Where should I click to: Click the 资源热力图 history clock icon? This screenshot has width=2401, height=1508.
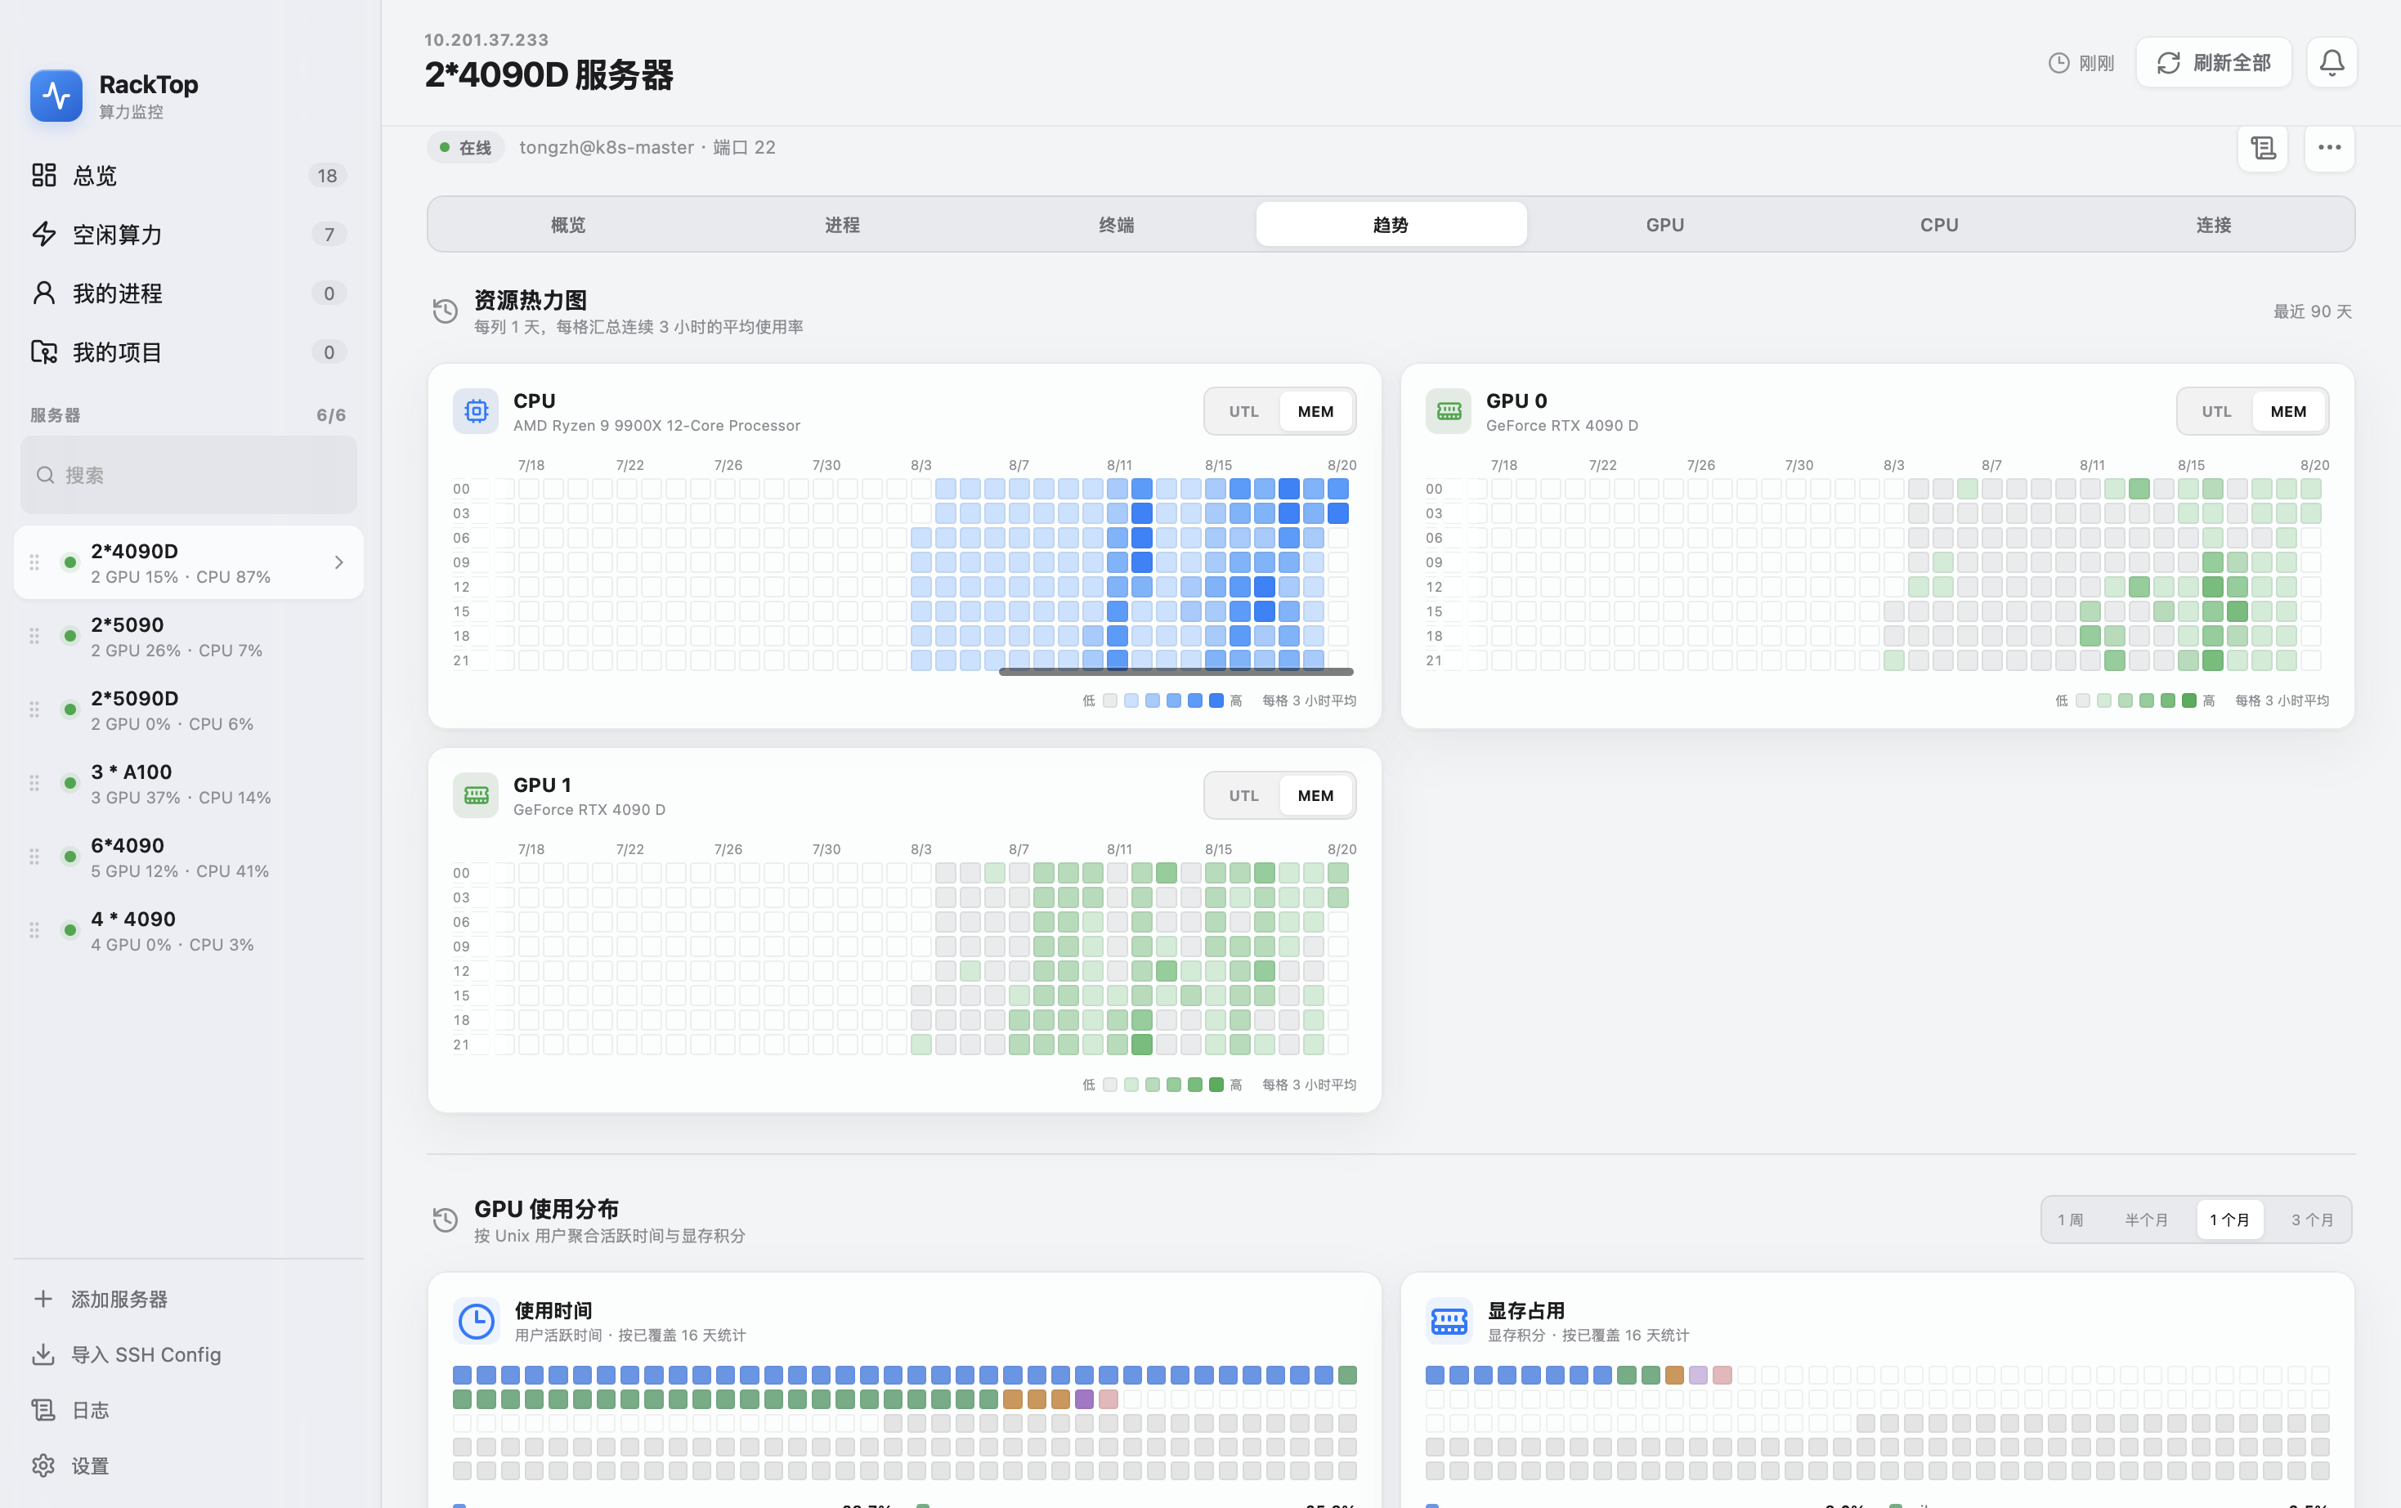point(446,311)
